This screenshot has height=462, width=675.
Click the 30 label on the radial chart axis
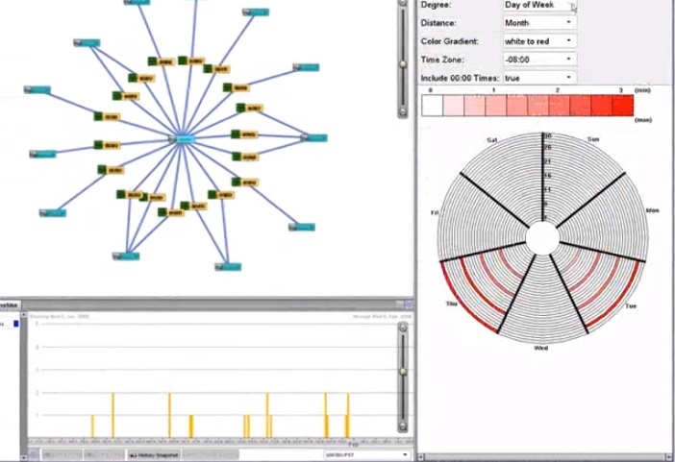(x=547, y=136)
